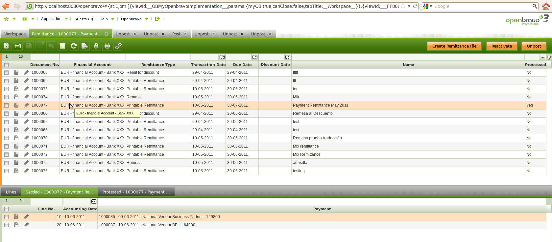Click the Delete trash can toolbar icon
The height and width of the screenshot is (242, 552).
(x=62, y=46)
